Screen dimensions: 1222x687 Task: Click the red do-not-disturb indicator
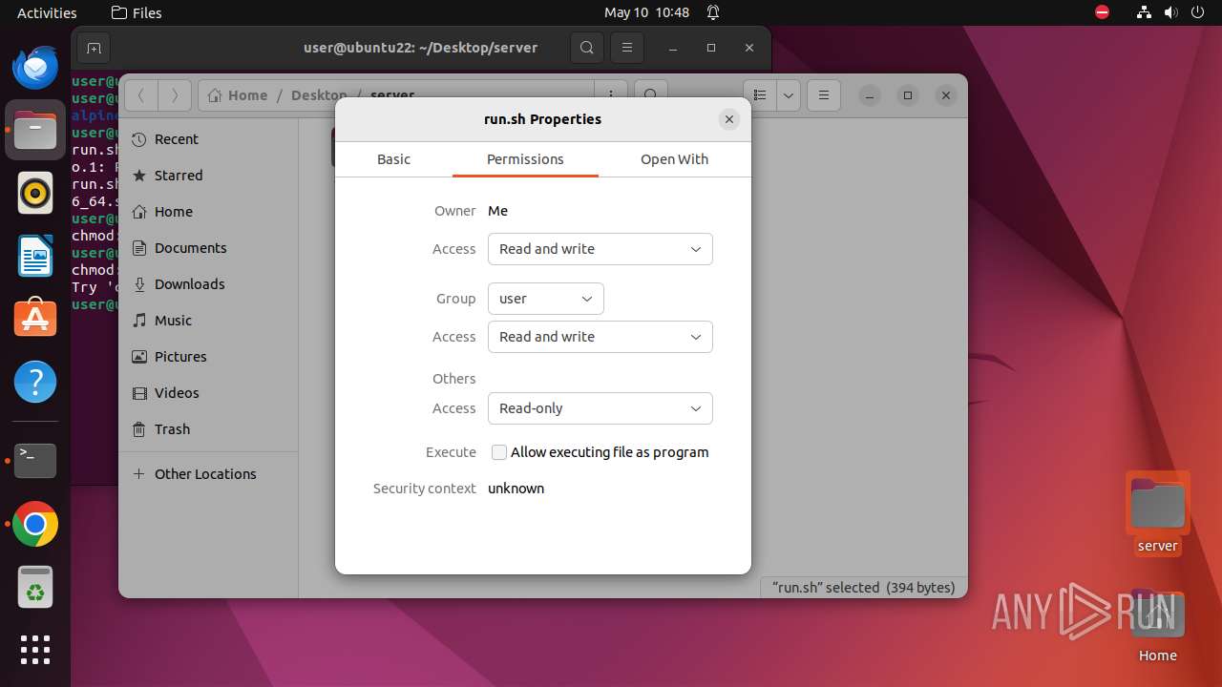point(1103,12)
